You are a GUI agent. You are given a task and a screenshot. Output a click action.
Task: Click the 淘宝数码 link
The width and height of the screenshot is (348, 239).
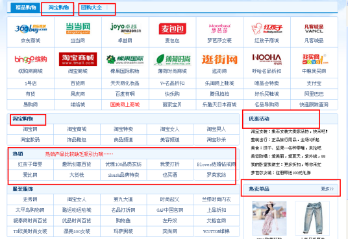(30, 139)
